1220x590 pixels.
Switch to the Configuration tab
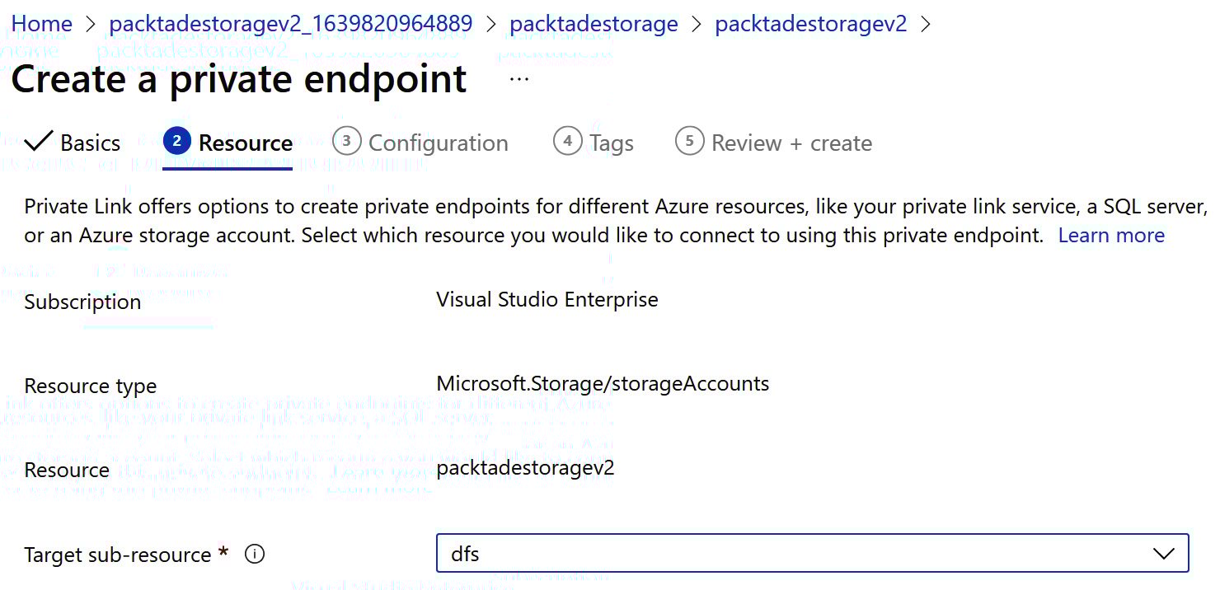[x=438, y=143]
